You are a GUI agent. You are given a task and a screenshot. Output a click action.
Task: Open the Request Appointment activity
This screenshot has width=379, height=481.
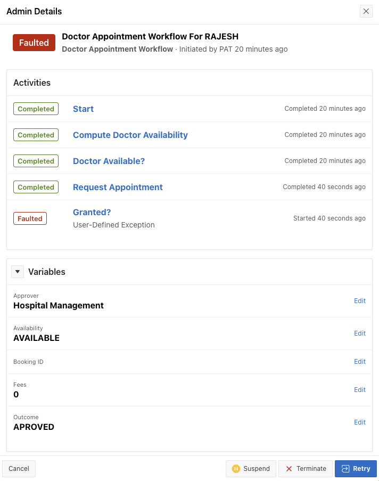tap(118, 187)
